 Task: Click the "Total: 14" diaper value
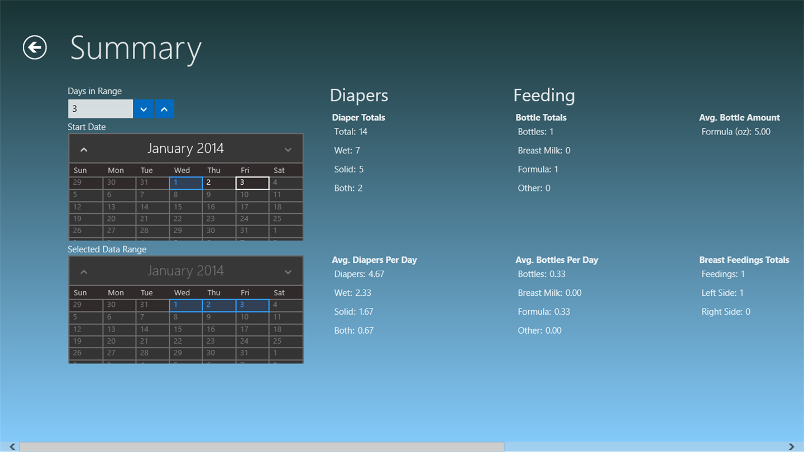[351, 132]
